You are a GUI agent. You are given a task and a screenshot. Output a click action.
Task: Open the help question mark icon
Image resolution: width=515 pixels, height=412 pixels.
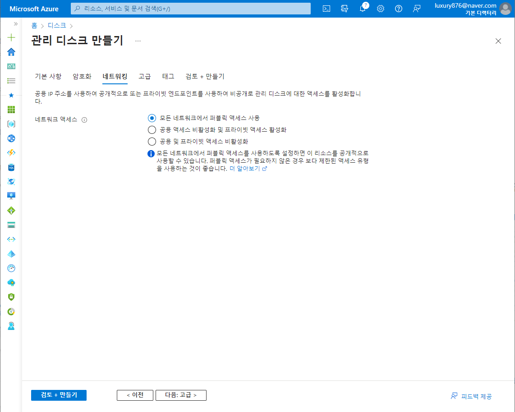(x=399, y=9)
